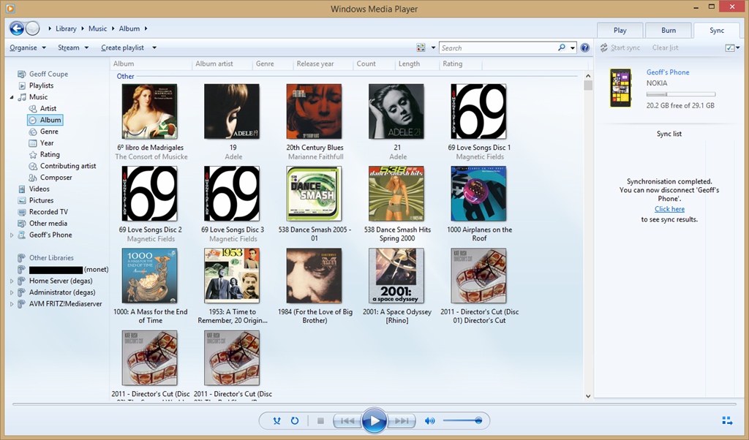The width and height of the screenshot is (749, 440).
Task: Open the Help question mark icon
Action: click(585, 48)
